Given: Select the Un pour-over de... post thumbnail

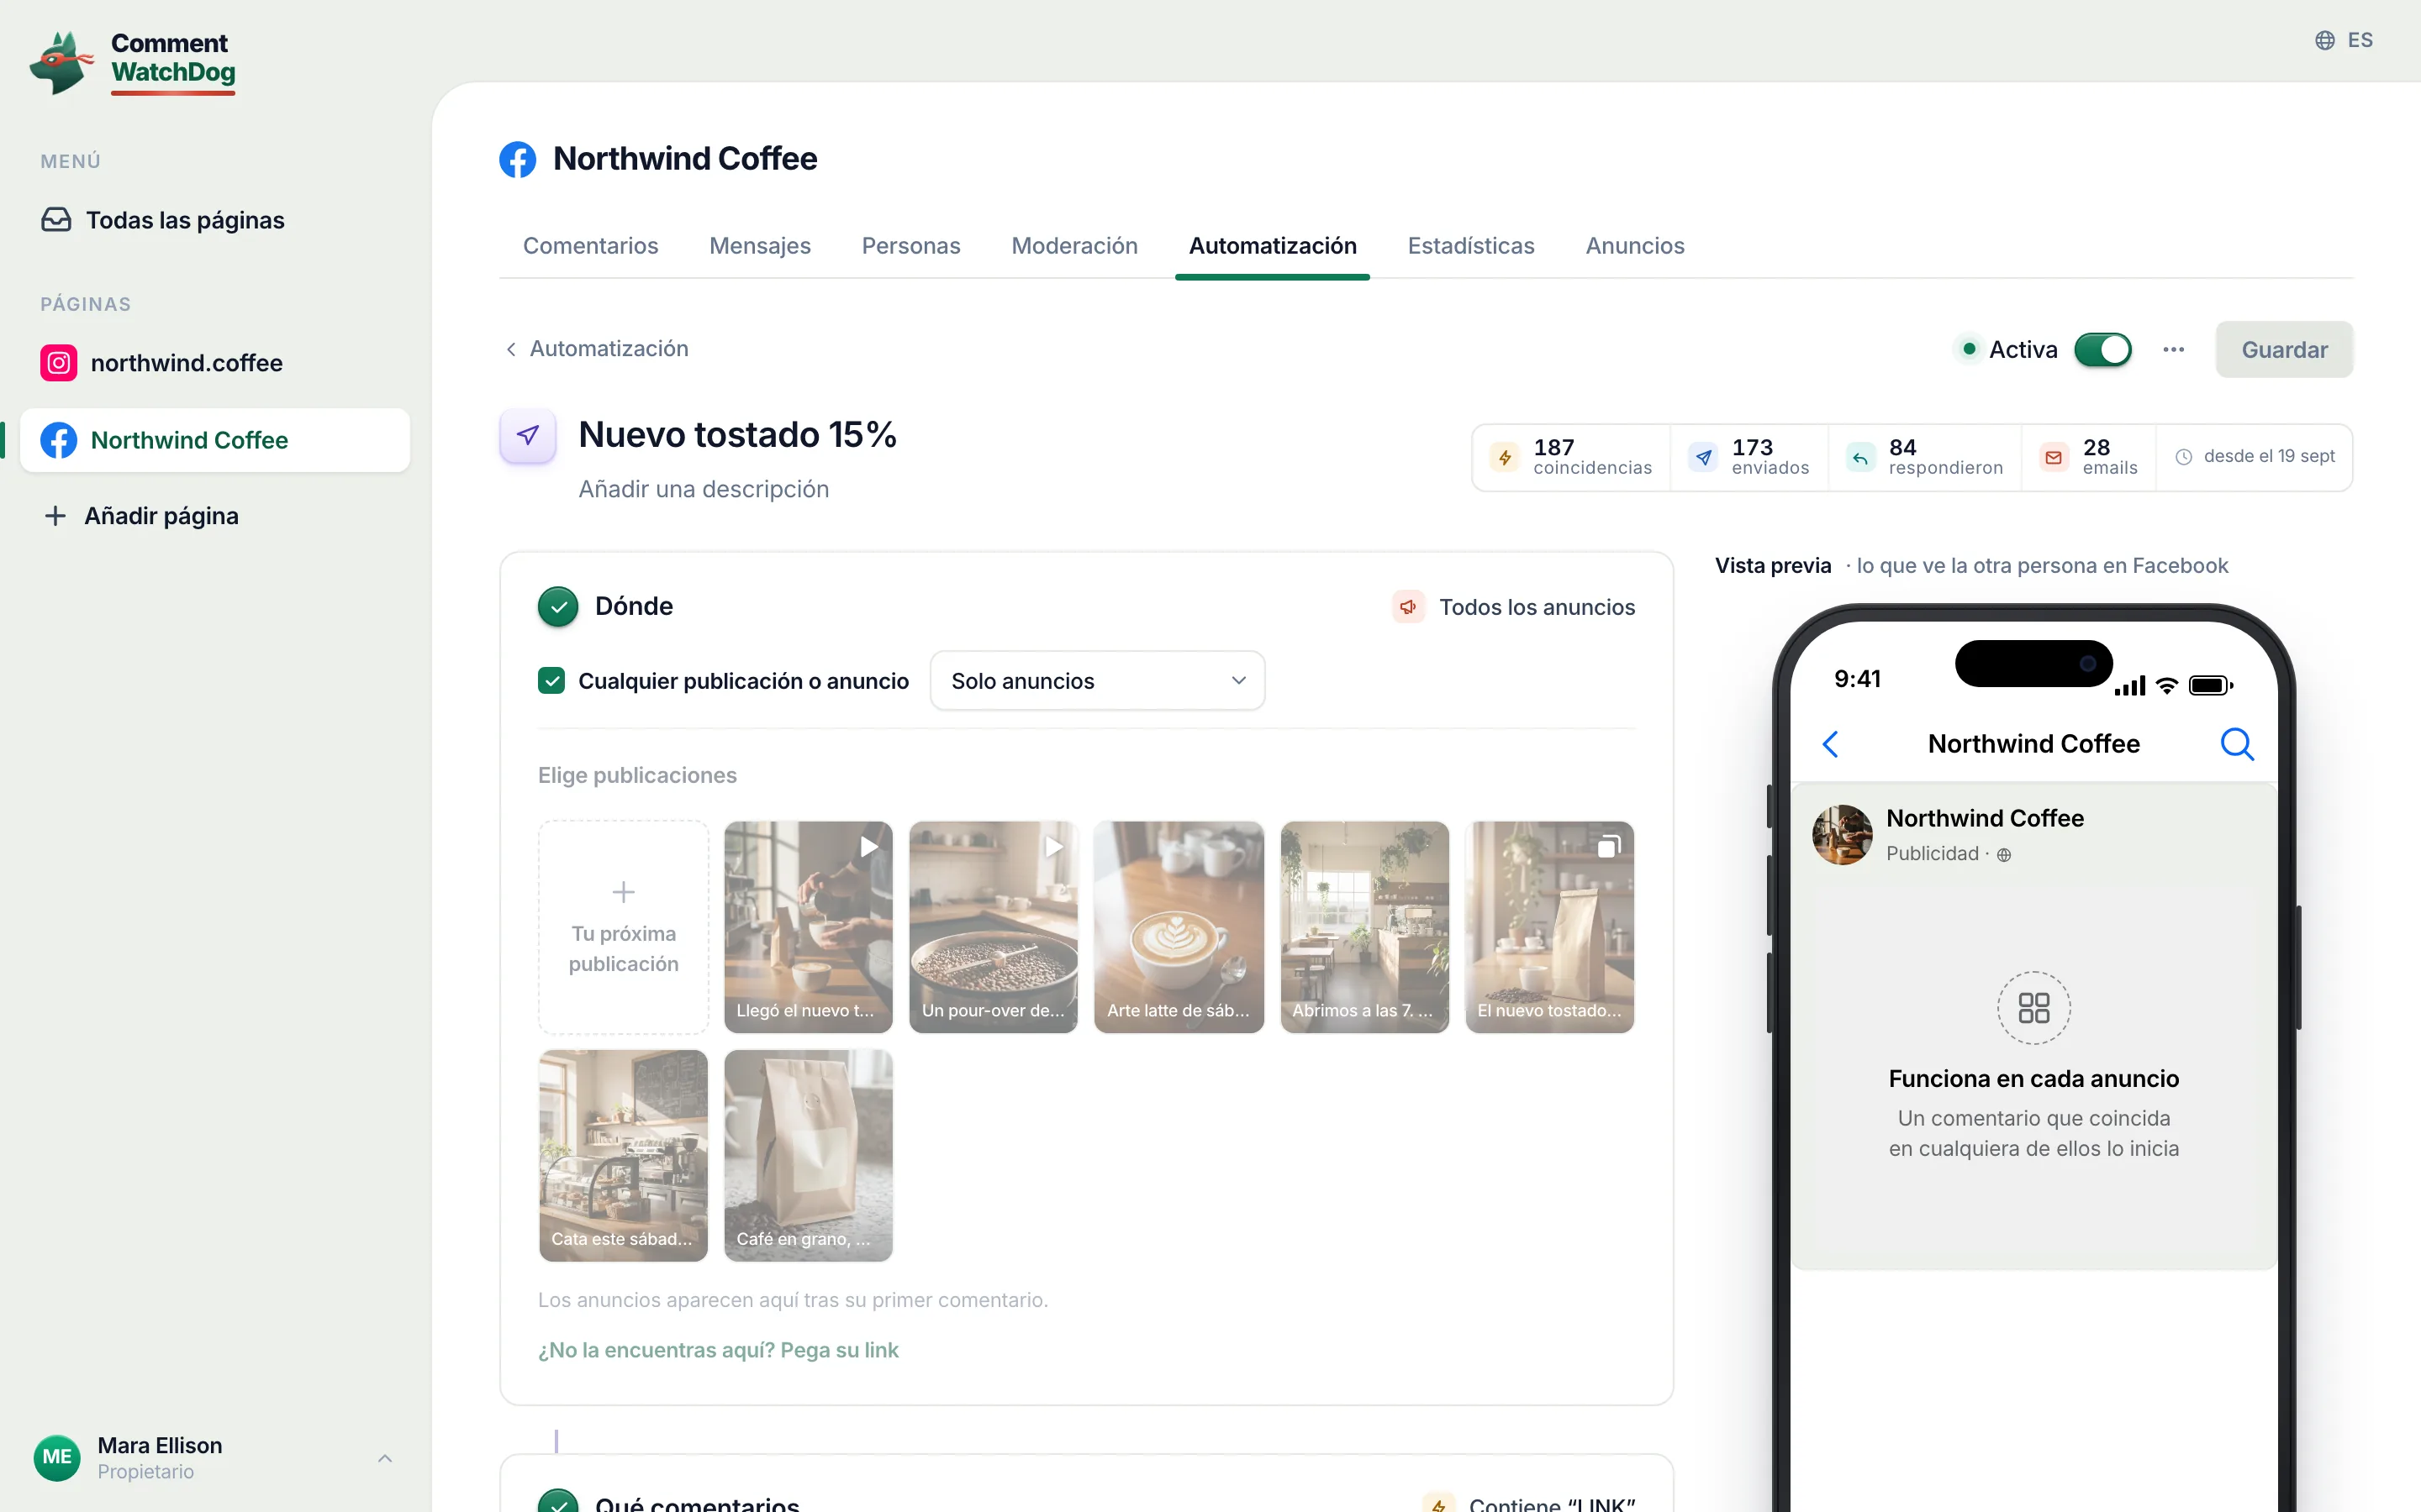Looking at the screenshot, I should click(x=994, y=927).
